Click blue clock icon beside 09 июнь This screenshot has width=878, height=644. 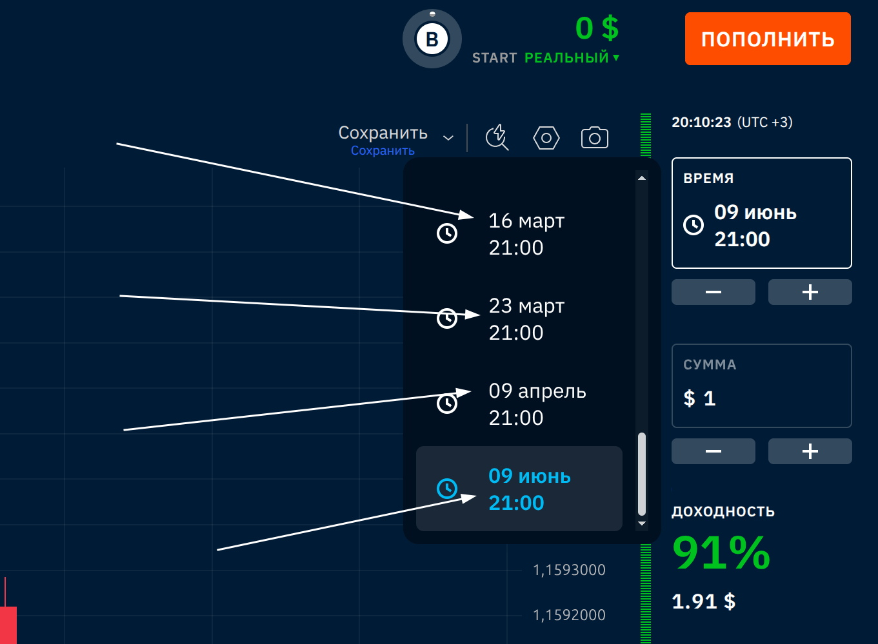pos(447,489)
